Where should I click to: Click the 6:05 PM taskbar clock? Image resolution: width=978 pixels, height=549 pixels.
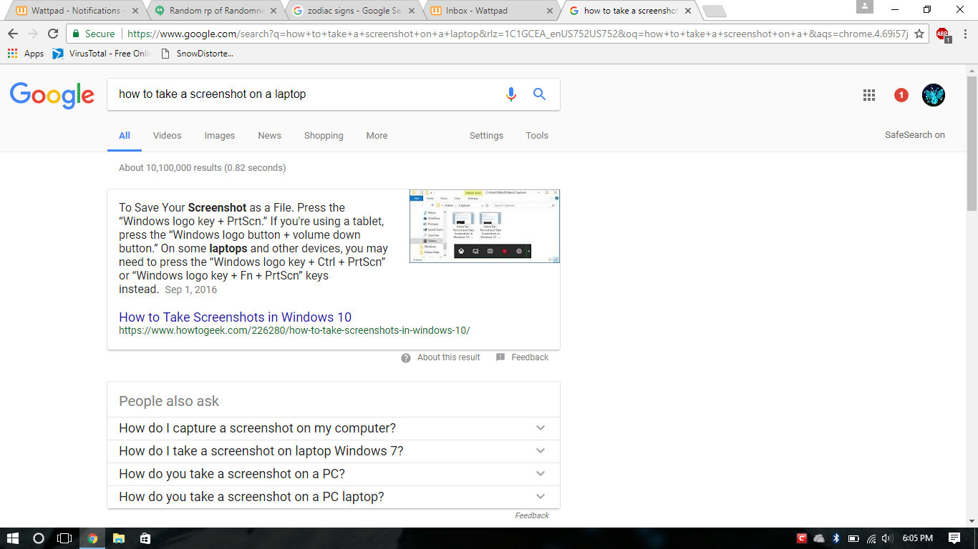tap(918, 538)
